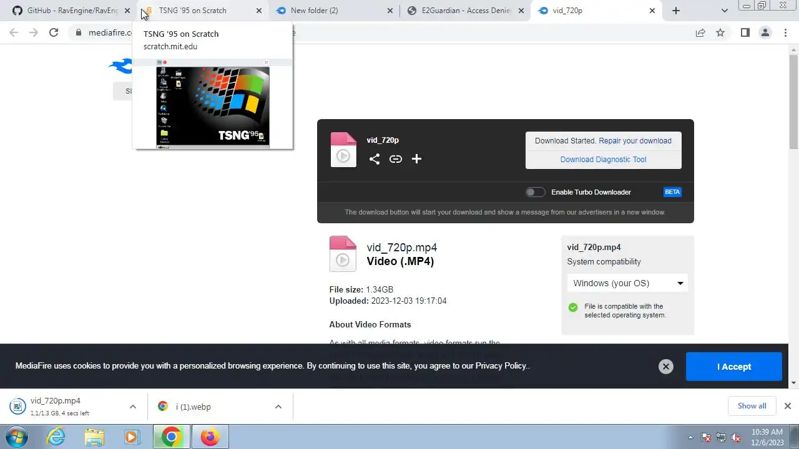Expand vid_720p.mp4 download options chevron
The height and width of the screenshot is (449, 799).
coord(133,407)
